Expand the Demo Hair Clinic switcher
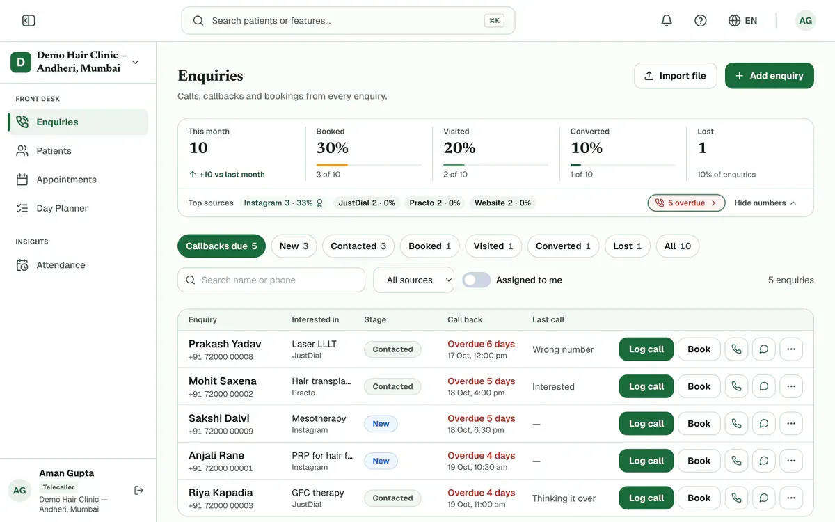 click(78, 62)
